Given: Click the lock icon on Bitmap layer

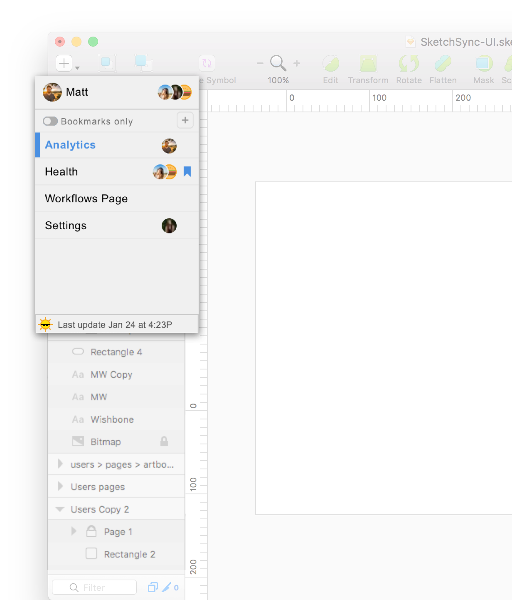Looking at the screenshot, I should click(x=164, y=441).
